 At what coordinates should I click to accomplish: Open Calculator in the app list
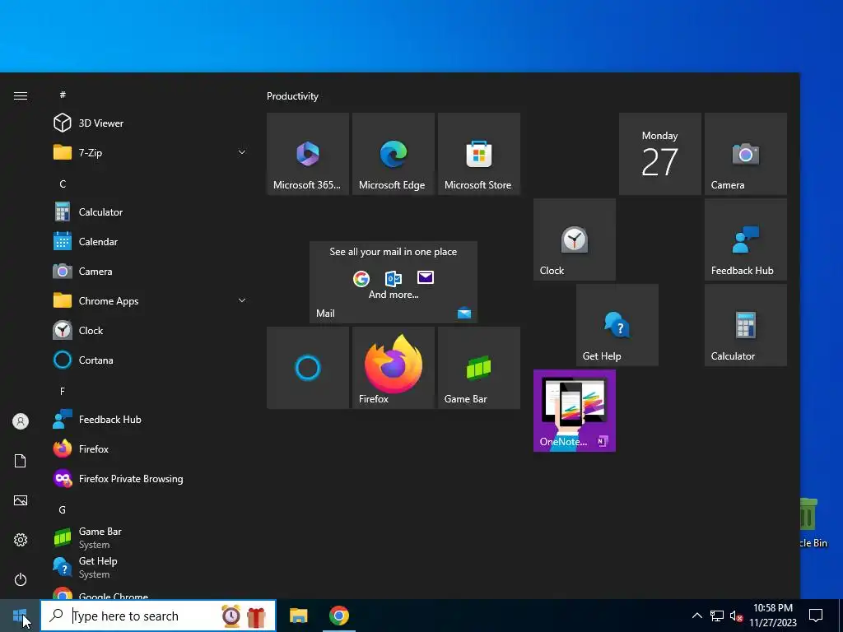(151, 212)
